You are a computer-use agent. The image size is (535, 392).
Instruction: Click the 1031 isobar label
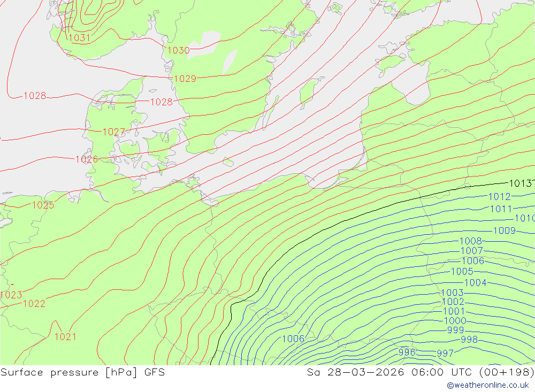(x=79, y=38)
